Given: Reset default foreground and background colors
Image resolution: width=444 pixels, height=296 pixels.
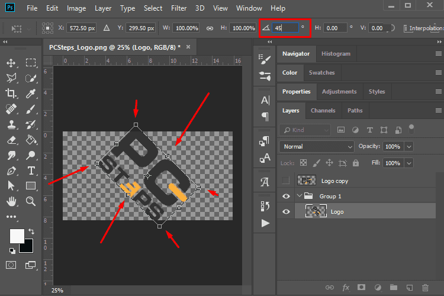Looking at the screenshot, I should (x=12, y=250).
